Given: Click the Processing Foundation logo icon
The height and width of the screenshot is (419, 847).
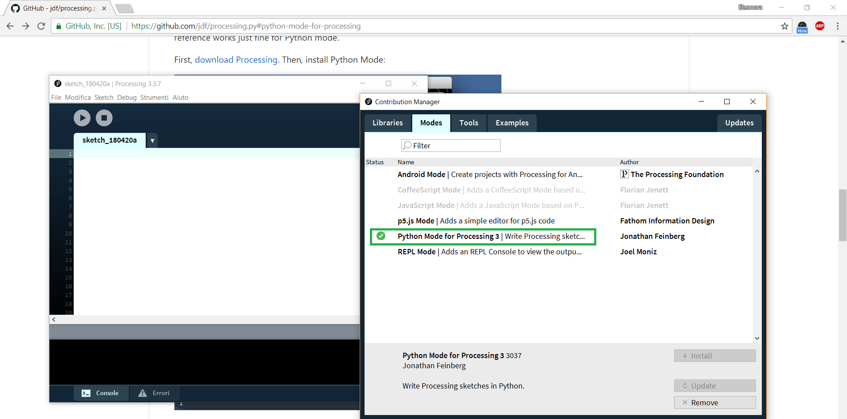Looking at the screenshot, I should pyautogui.click(x=625, y=174).
